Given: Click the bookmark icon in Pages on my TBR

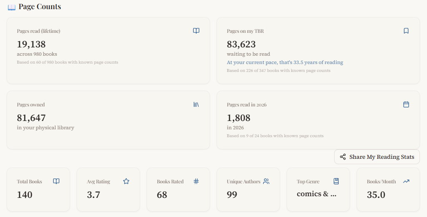Looking at the screenshot, I should (406, 31).
